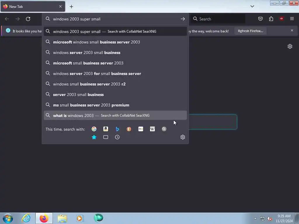Choose microsoft windows small business server 2003

pos(115,42)
